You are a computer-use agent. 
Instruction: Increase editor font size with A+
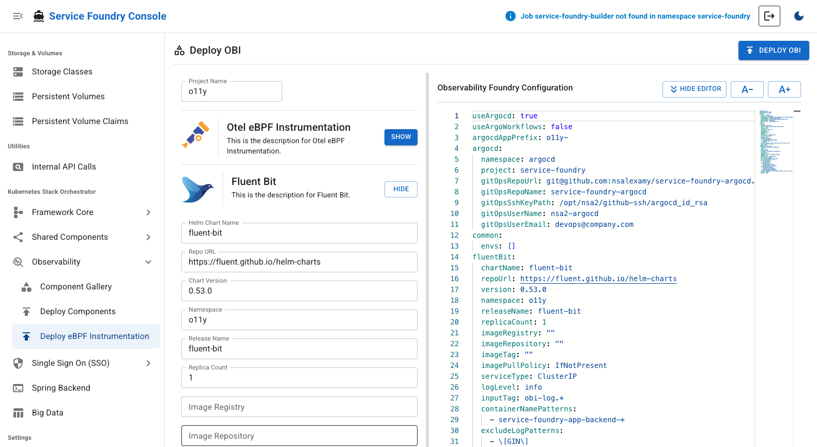click(784, 89)
